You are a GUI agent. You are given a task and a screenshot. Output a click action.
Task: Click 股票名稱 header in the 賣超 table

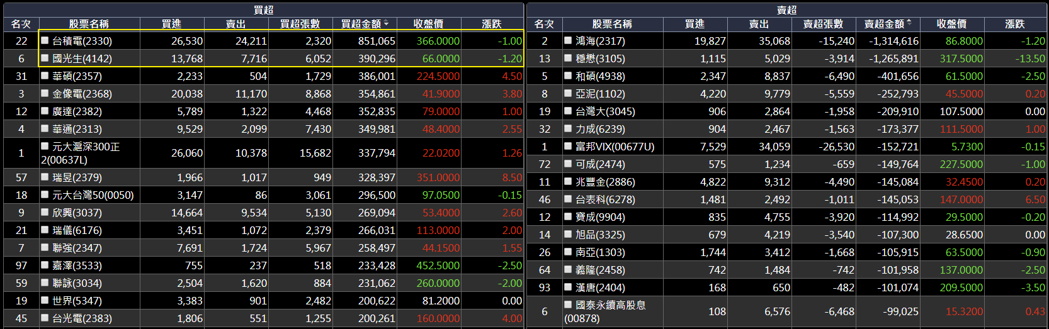click(x=612, y=24)
